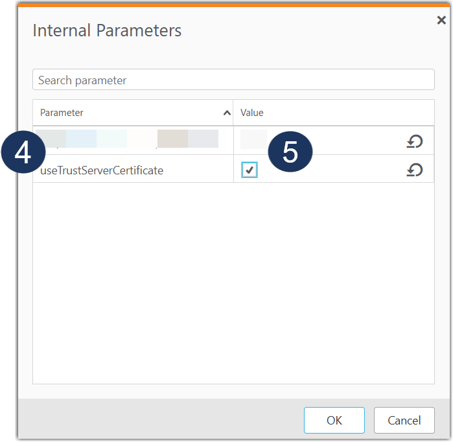Screen dimensions: 453x442
Task: Click the Value column header
Action: (252, 113)
